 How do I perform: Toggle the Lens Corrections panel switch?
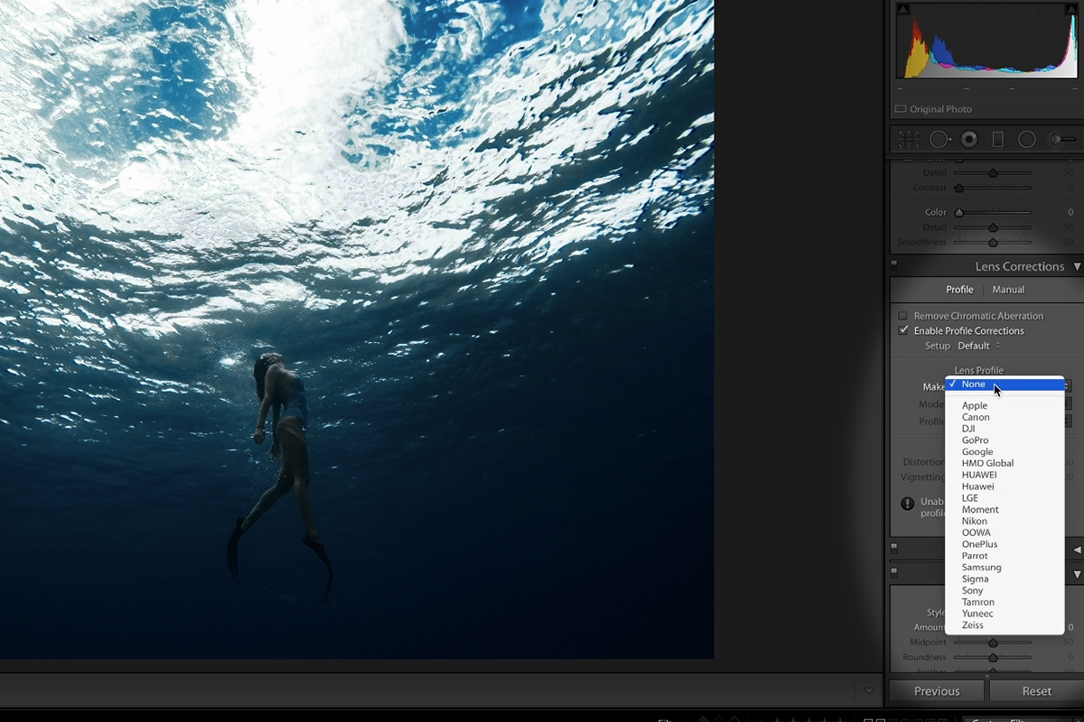click(894, 266)
